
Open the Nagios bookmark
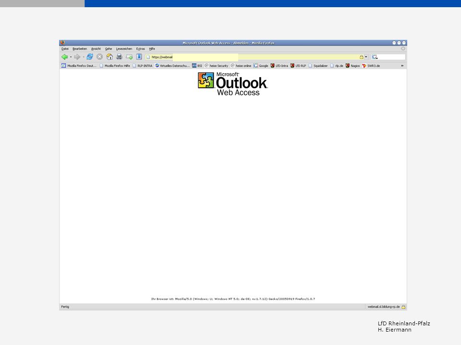pos(352,66)
